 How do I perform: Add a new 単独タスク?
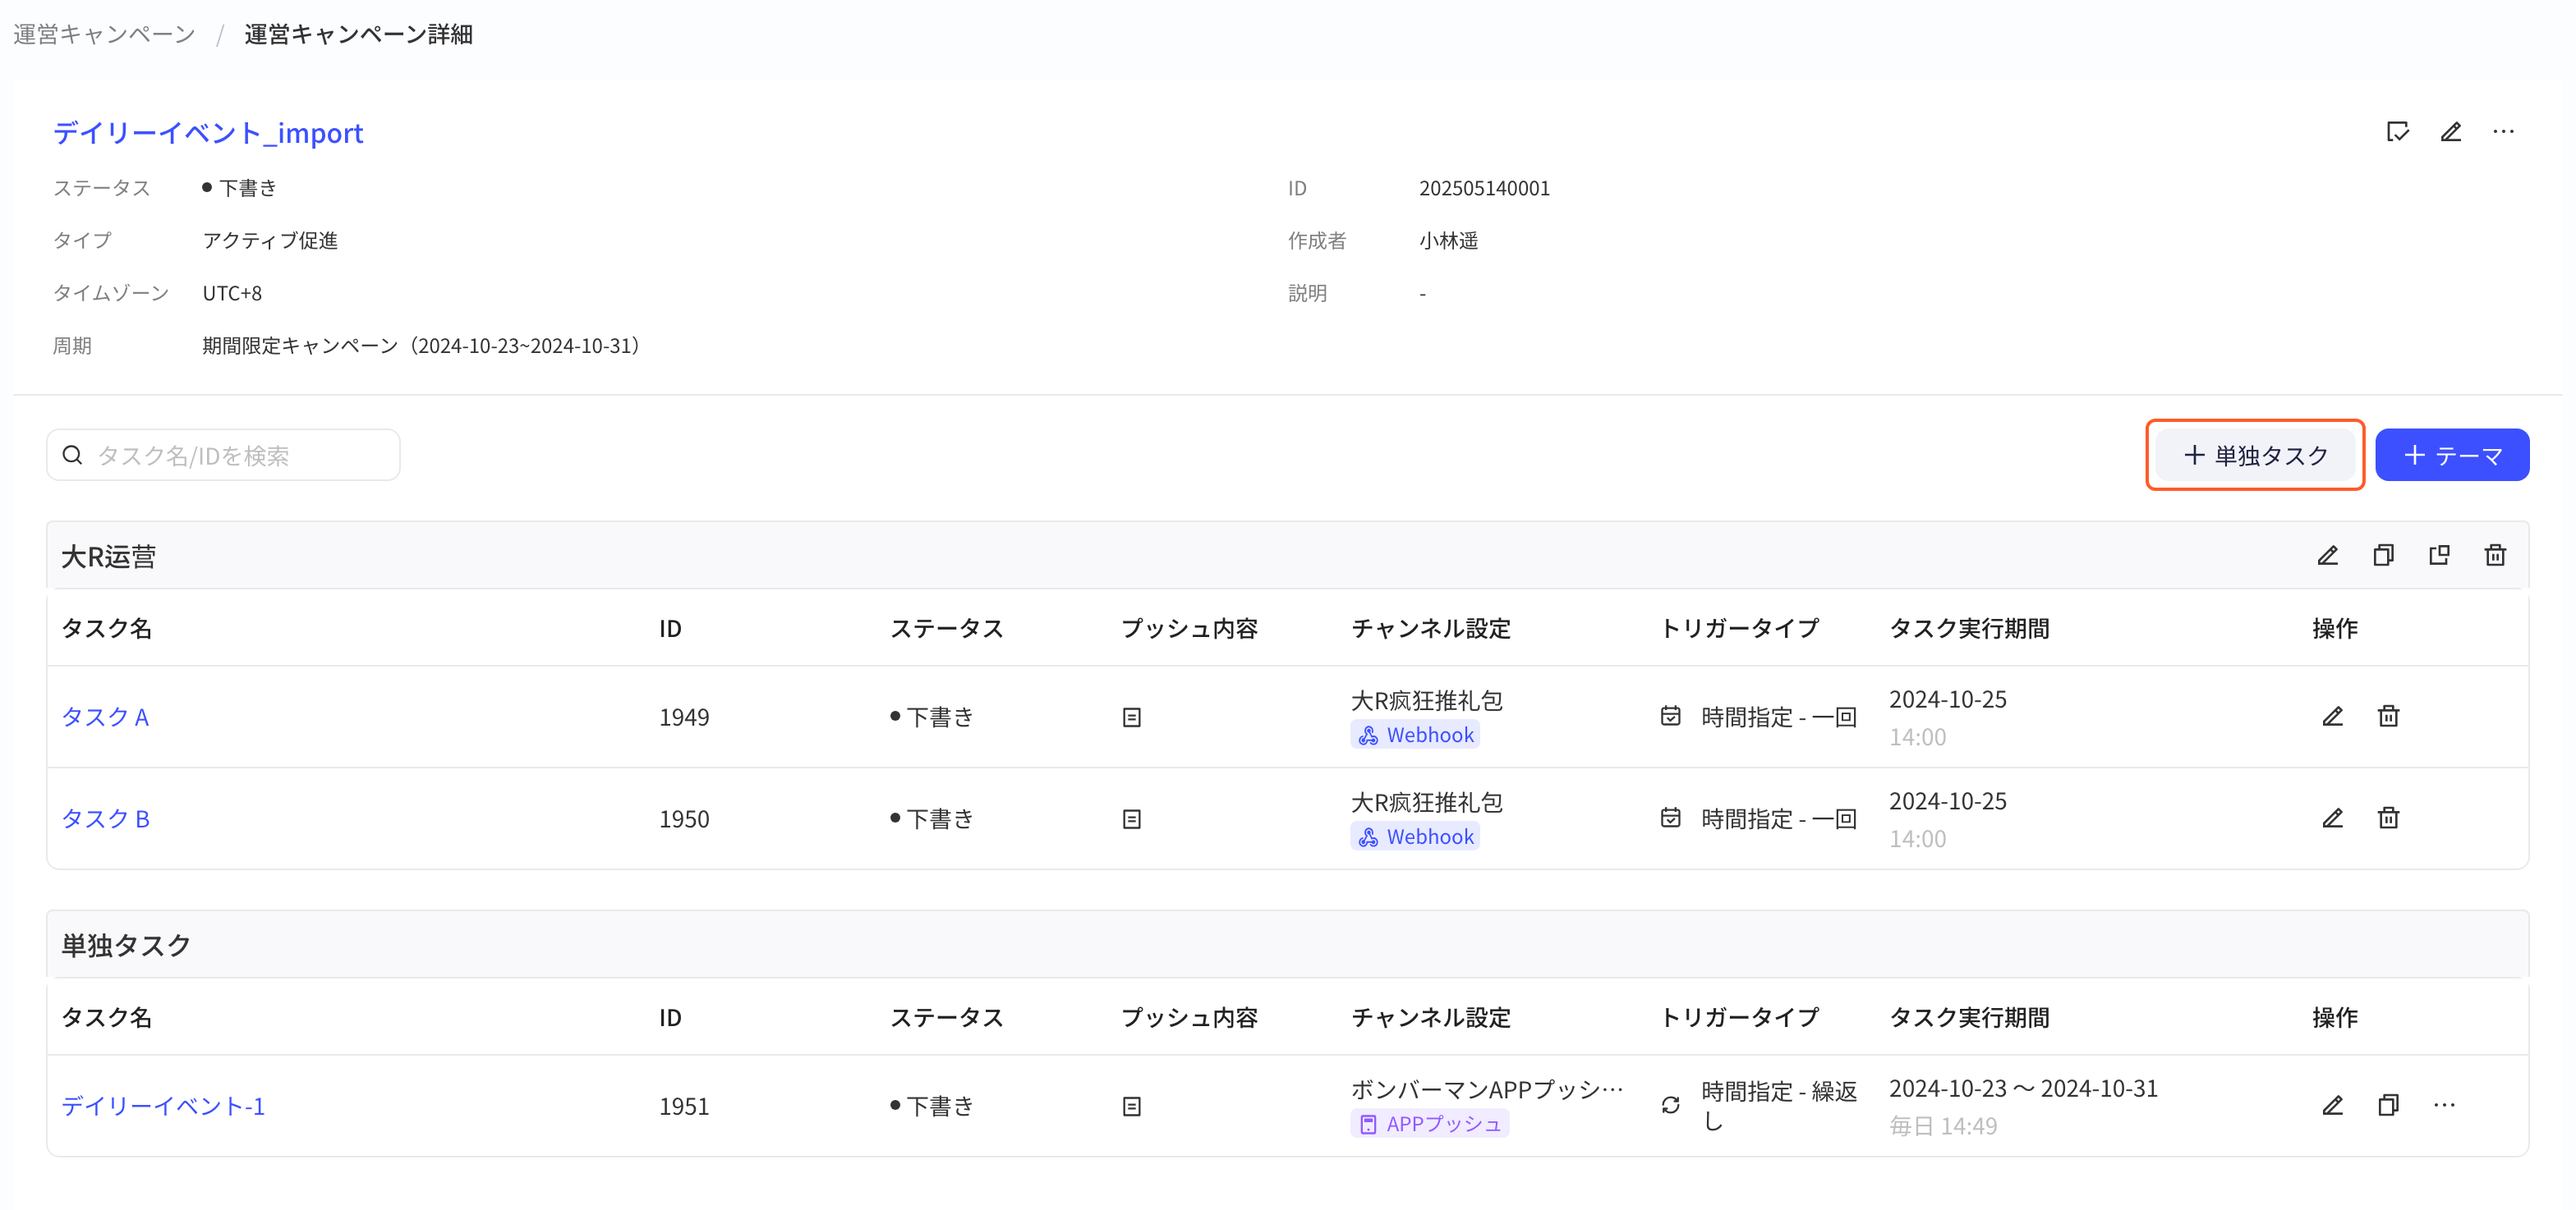click(2255, 456)
